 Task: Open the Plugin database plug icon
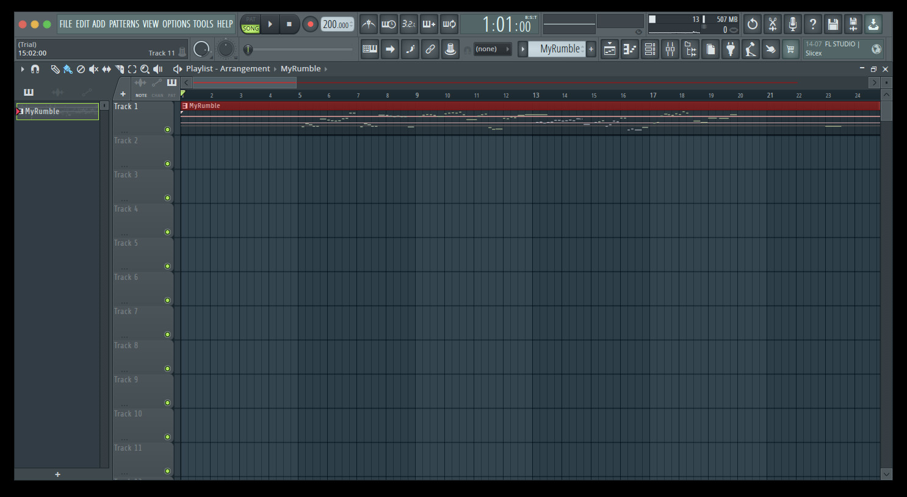coord(731,49)
